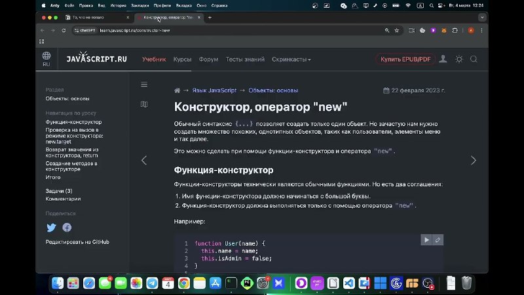524x295 pixels.
Task: Open code example in sandbox edit icon
Action: pyautogui.click(x=438, y=240)
